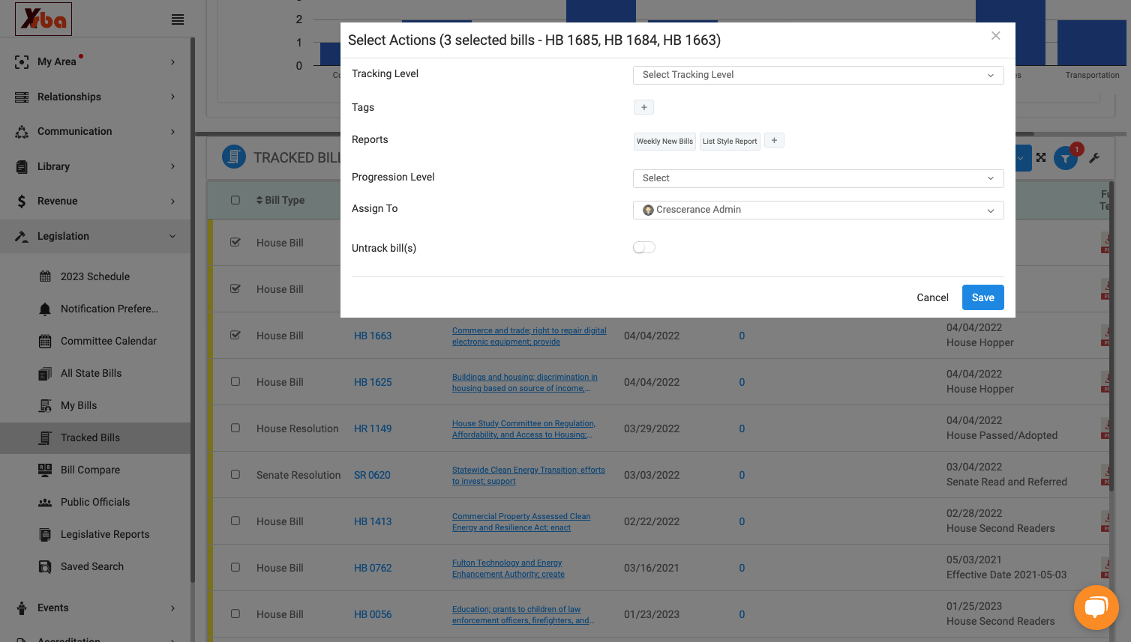Image resolution: width=1131 pixels, height=642 pixels.
Task: Sort the table by Bill Type column
Action: 280,200
